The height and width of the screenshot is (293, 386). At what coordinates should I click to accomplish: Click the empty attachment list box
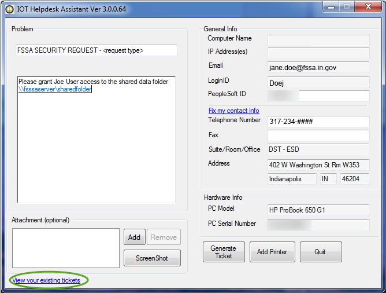tap(65, 248)
